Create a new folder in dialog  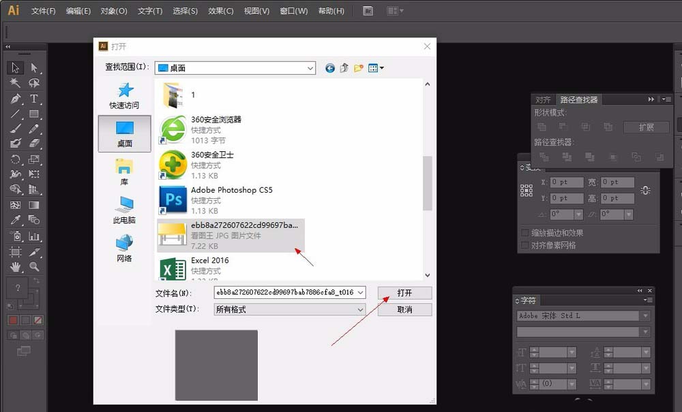[x=359, y=67]
